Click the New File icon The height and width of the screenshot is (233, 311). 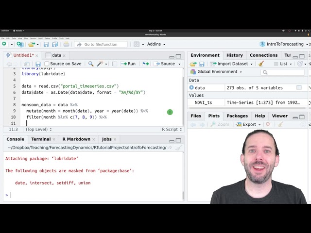point(4,44)
